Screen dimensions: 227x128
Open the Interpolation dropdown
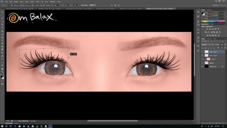[93, 5]
